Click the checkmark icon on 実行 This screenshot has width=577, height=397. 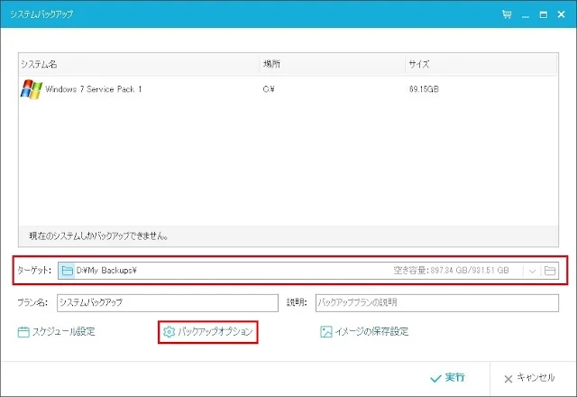click(x=435, y=379)
